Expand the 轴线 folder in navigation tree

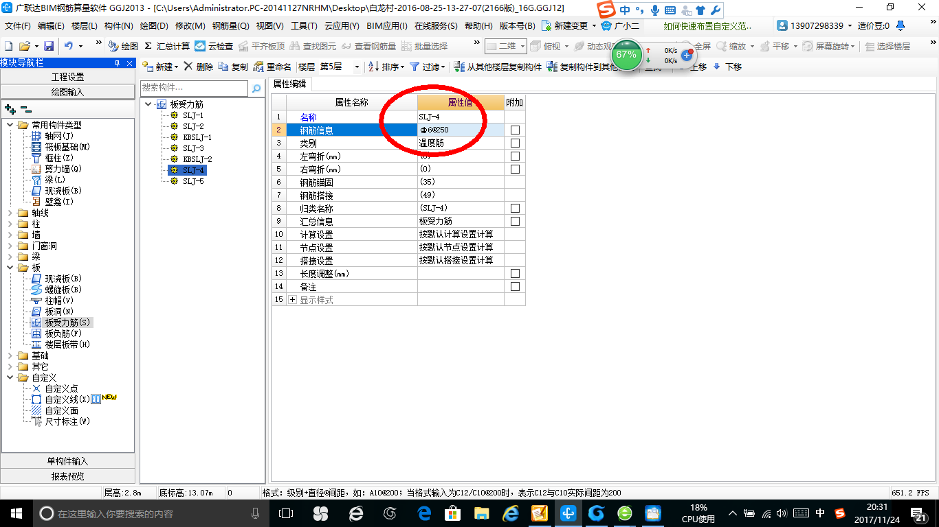pyautogui.click(x=10, y=213)
